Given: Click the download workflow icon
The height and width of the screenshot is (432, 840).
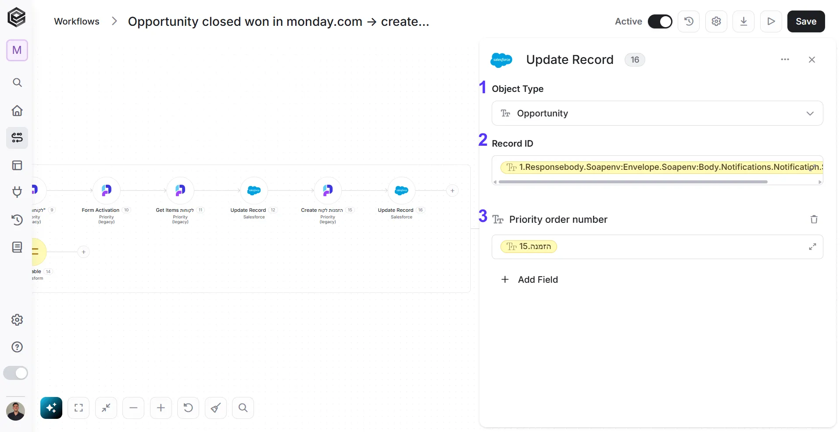Looking at the screenshot, I should 743,21.
